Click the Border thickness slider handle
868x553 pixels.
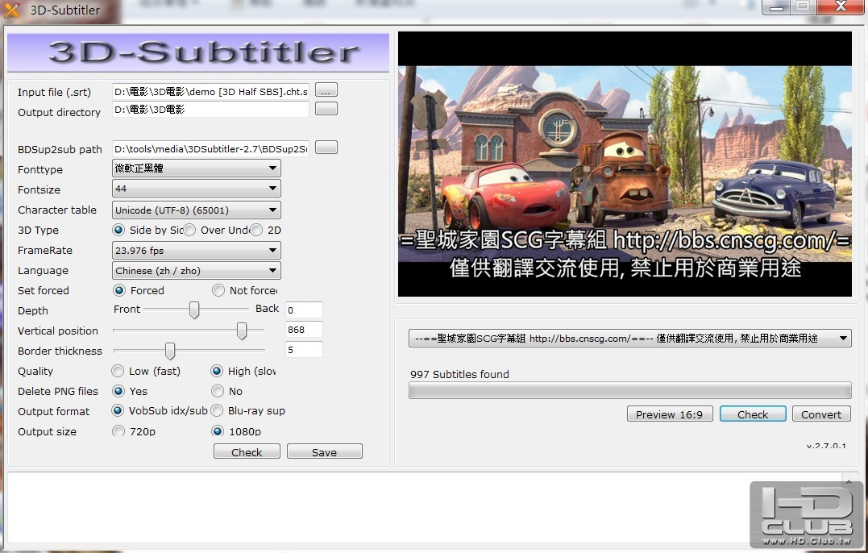170,351
